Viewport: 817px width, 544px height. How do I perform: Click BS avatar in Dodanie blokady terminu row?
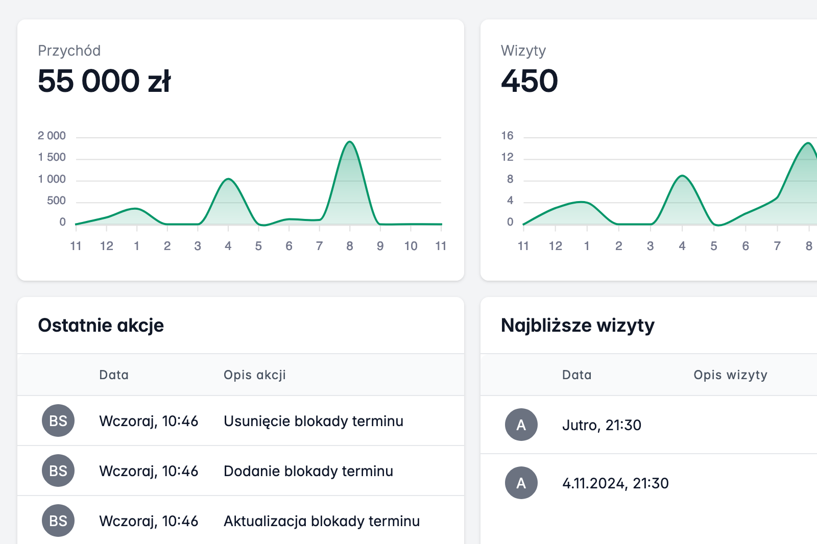[x=58, y=471]
